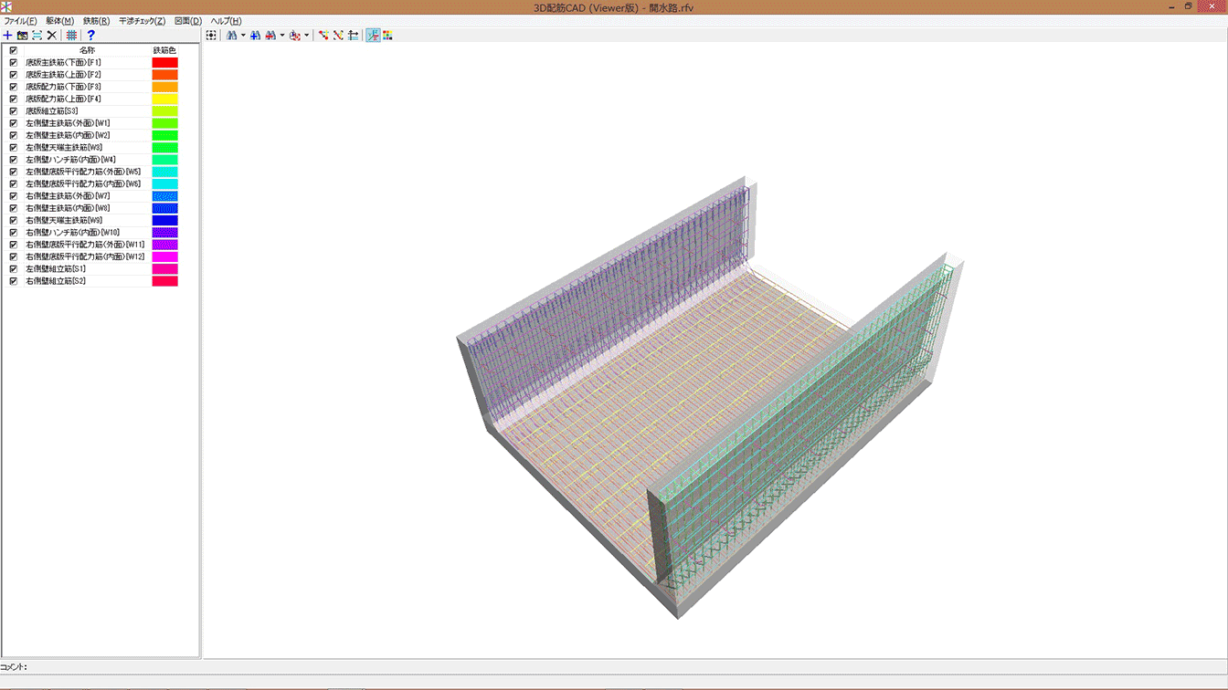Viewport: 1228px width, 690px height.
Task: Click the blue plus add icon
Action: coord(8,36)
